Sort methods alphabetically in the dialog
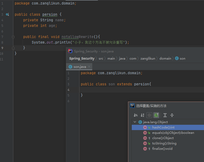Image resolution: width=204 pixels, height=162 pixels. 142,115
